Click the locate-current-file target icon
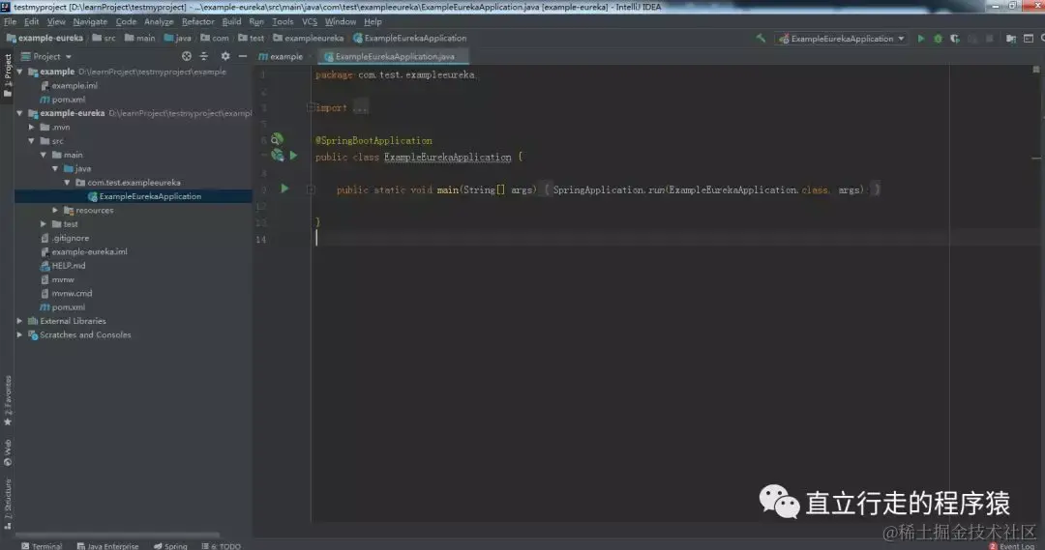Viewport: 1045px width, 550px height. pyautogui.click(x=187, y=57)
